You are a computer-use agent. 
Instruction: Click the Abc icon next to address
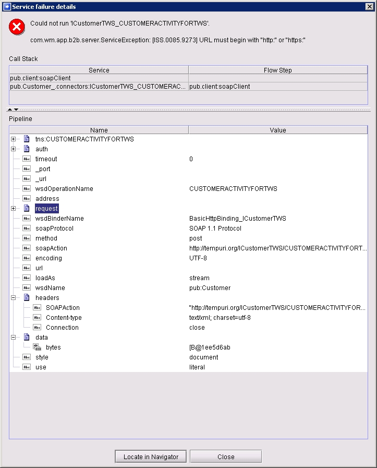pos(27,198)
